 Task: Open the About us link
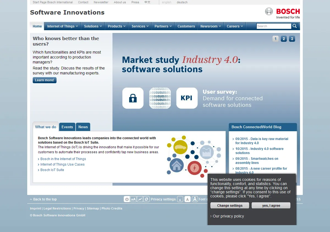coord(120,2)
